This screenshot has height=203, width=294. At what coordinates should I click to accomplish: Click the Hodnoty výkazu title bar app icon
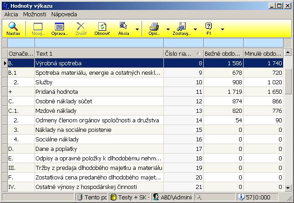point(6,6)
